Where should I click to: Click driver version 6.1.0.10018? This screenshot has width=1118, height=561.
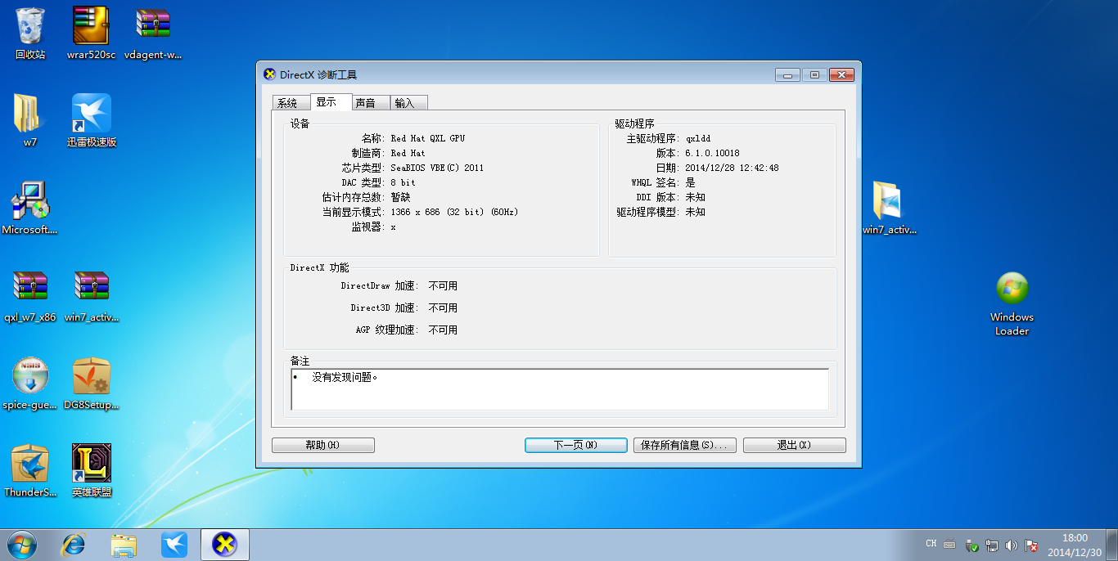(712, 153)
